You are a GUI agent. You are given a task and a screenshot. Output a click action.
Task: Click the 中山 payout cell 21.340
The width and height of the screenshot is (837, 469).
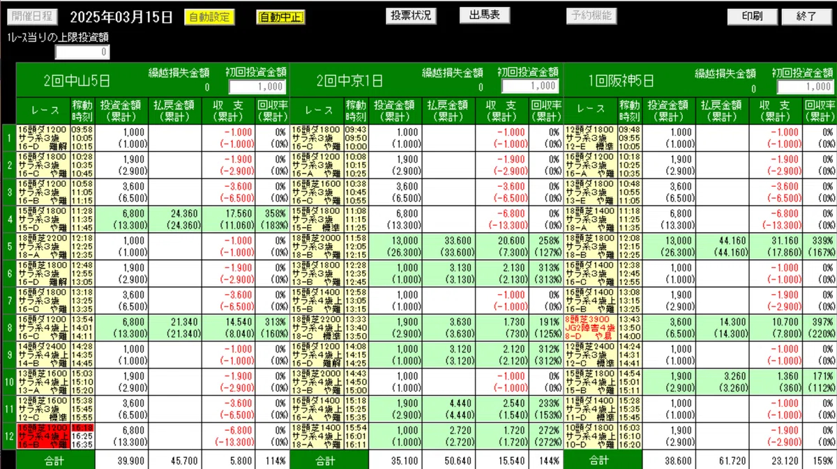[x=175, y=327]
